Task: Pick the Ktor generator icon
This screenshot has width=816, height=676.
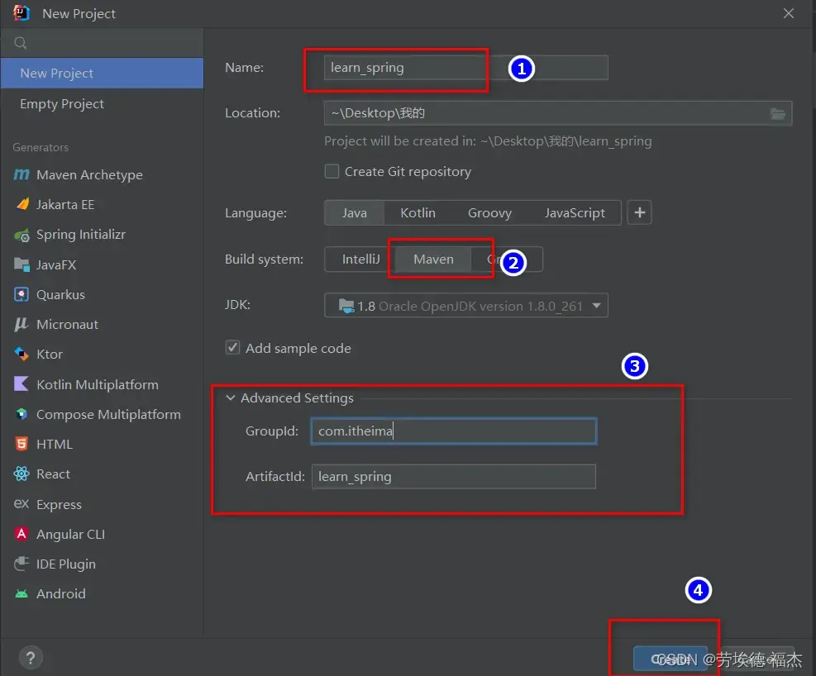Action: click(21, 355)
